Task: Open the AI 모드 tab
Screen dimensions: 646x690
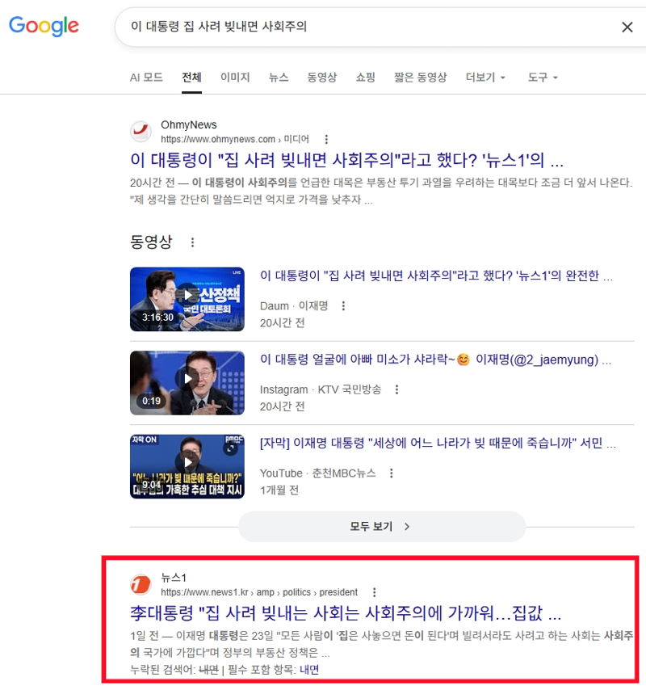Action: [x=146, y=78]
